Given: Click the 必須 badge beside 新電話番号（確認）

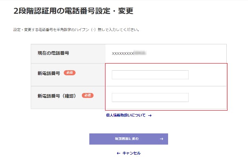Looking at the screenshot, I should click(87, 95).
